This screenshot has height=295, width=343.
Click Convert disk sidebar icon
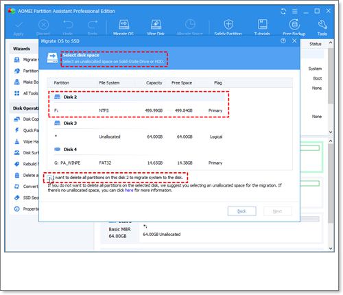click(x=17, y=187)
